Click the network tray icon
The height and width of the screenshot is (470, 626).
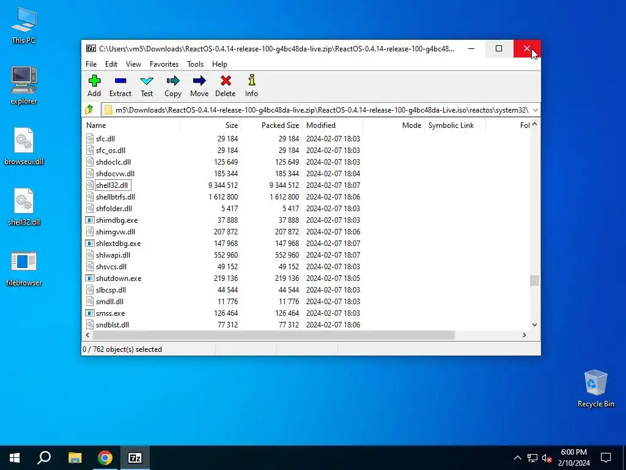point(532,458)
